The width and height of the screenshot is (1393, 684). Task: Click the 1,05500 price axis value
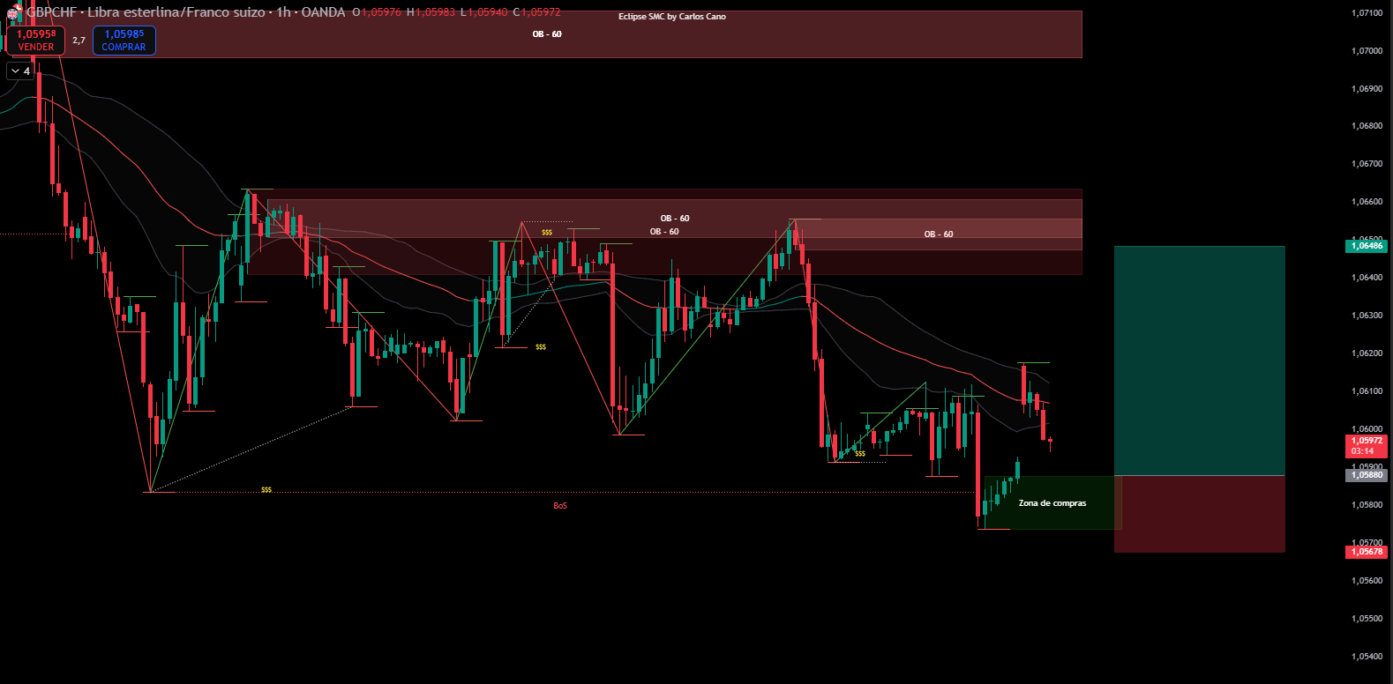tap(1367, 619)
